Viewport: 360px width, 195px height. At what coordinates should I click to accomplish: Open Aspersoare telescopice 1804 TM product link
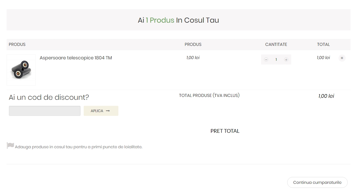click(76, 58)
